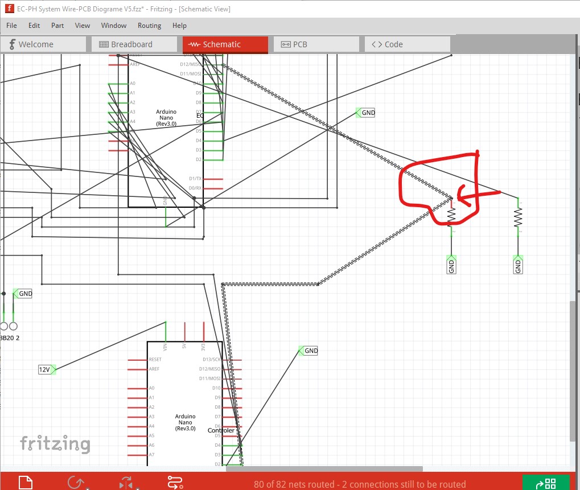Open the Window menu
The height and width of the screenshot is (490, 580).
pyautogui.click(x=114, y=26)
